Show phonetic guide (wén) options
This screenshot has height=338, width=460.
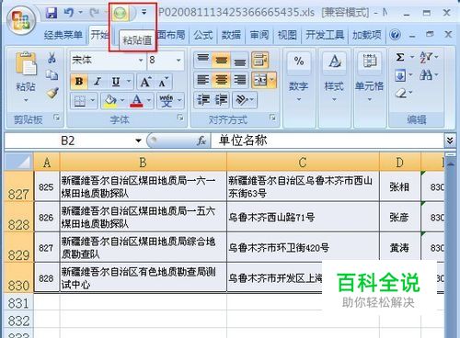coord(167,100)
